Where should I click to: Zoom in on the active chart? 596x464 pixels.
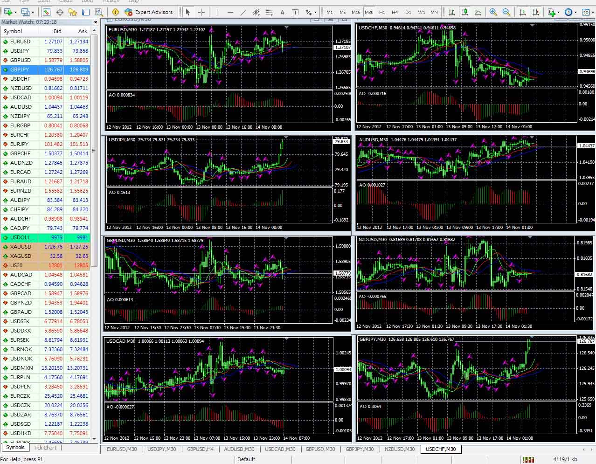493,12
